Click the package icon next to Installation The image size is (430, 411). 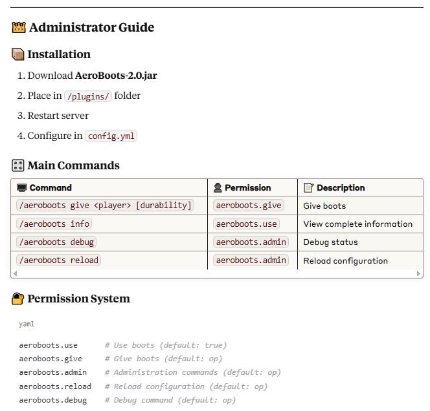(x=18, y=55)
